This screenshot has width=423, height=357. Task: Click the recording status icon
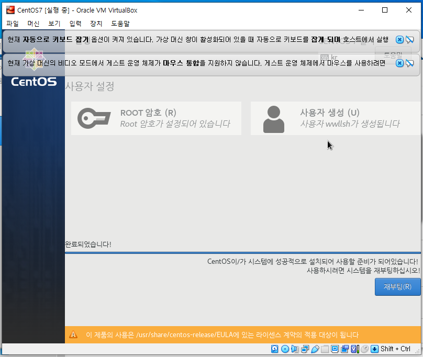345,349
